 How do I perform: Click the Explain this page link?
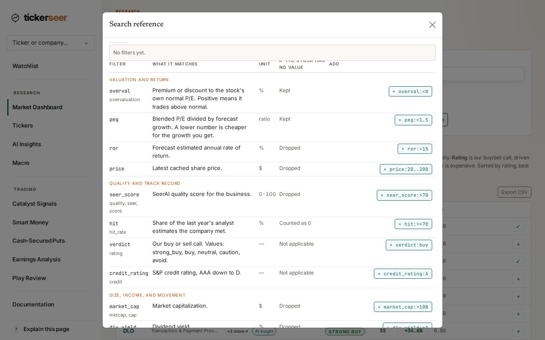(x=46, y=329)
